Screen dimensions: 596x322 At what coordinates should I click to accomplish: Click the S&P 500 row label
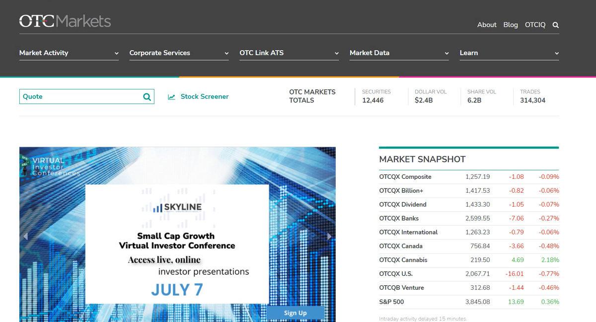(x=391, y=302)
